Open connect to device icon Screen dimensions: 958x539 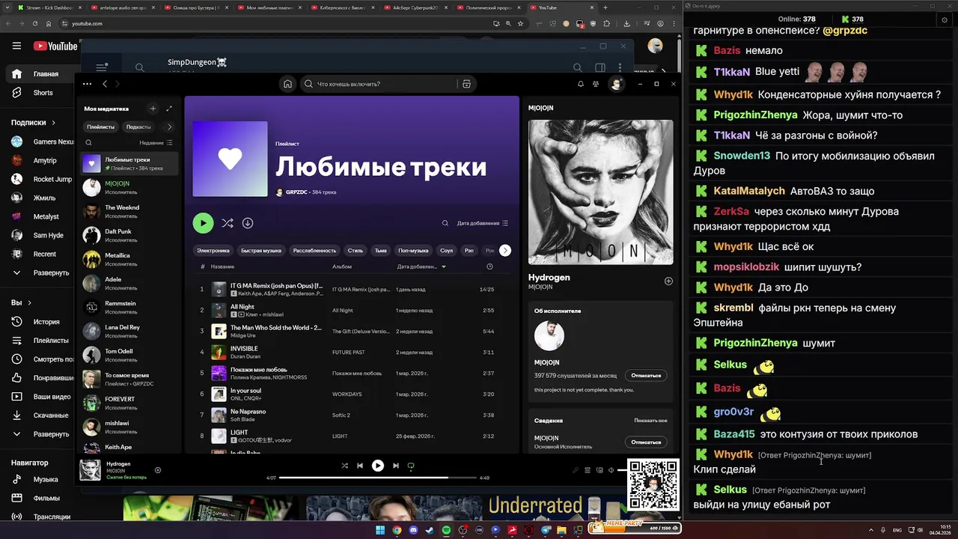coord(599,470)
